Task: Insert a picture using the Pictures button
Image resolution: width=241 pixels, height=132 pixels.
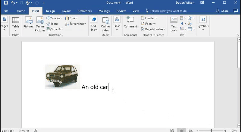Action: (x=29, y=23)
